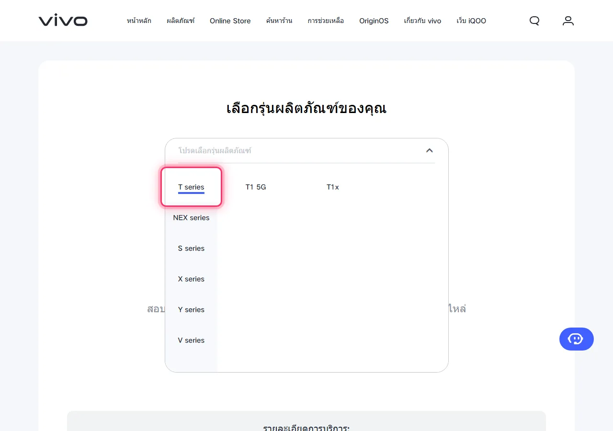Open the user account icon
The image size is (613, 431).
point(568,21)
